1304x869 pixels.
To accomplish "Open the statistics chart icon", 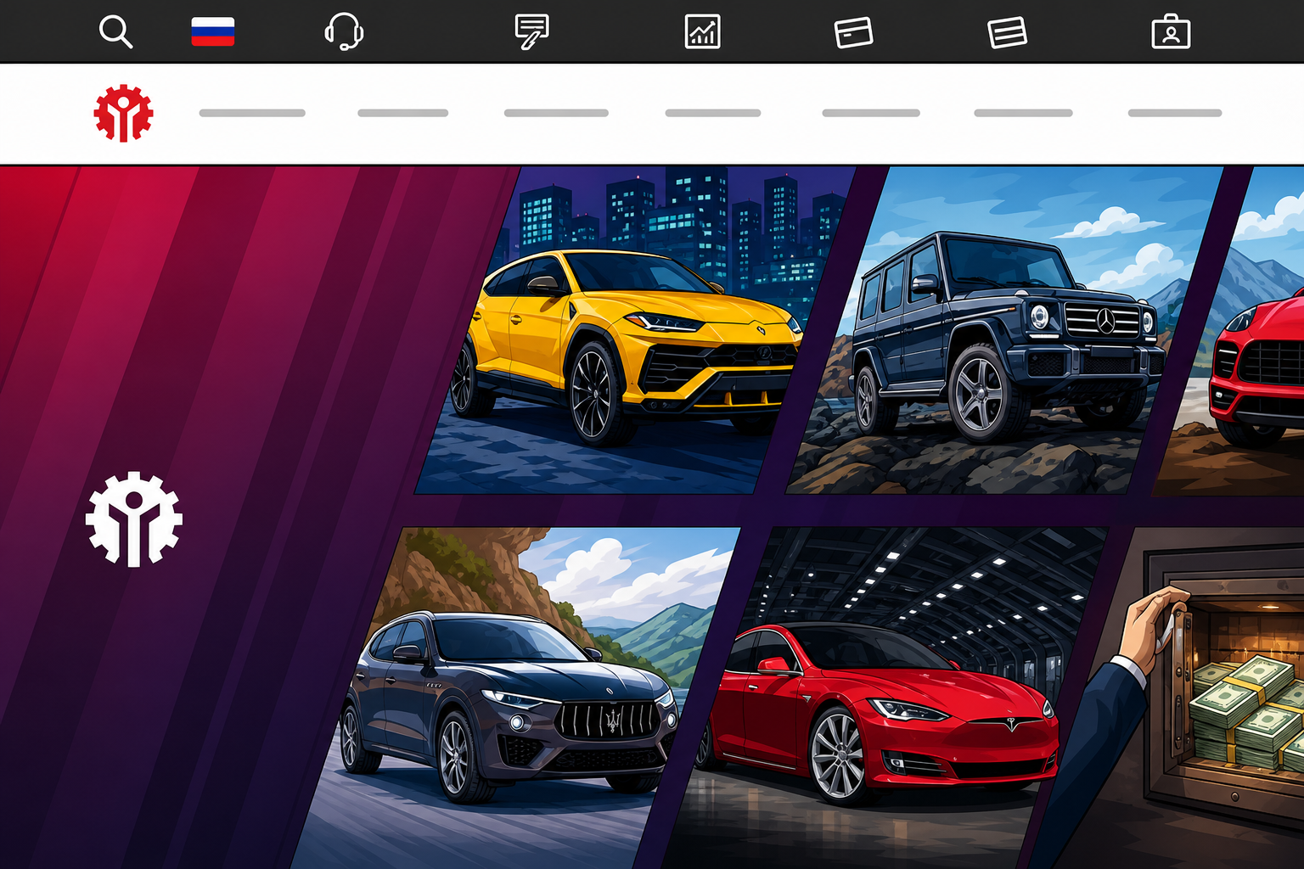I will tap(702, 32).
